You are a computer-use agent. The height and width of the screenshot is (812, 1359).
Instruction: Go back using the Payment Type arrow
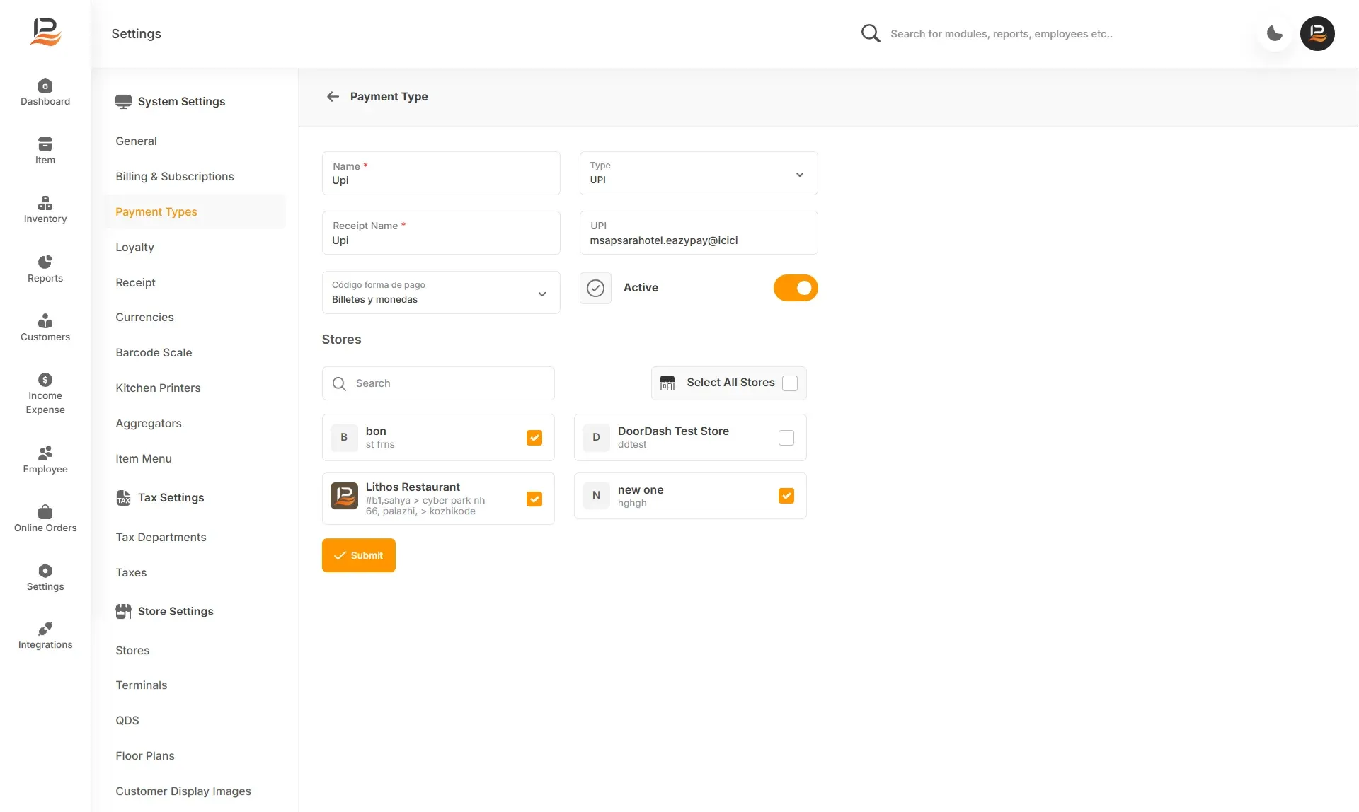(333, 96)
